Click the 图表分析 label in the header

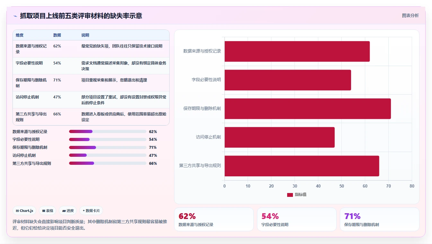(410, 15)
